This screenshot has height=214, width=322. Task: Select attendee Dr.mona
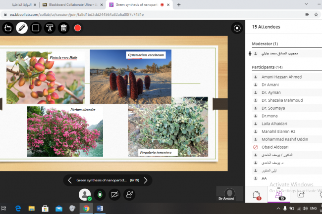[287, 116]
